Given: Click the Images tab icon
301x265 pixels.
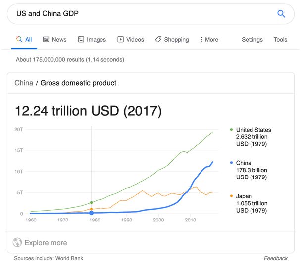Looking at the screenshot, I should pyautogui.click(x=81, y=40).
